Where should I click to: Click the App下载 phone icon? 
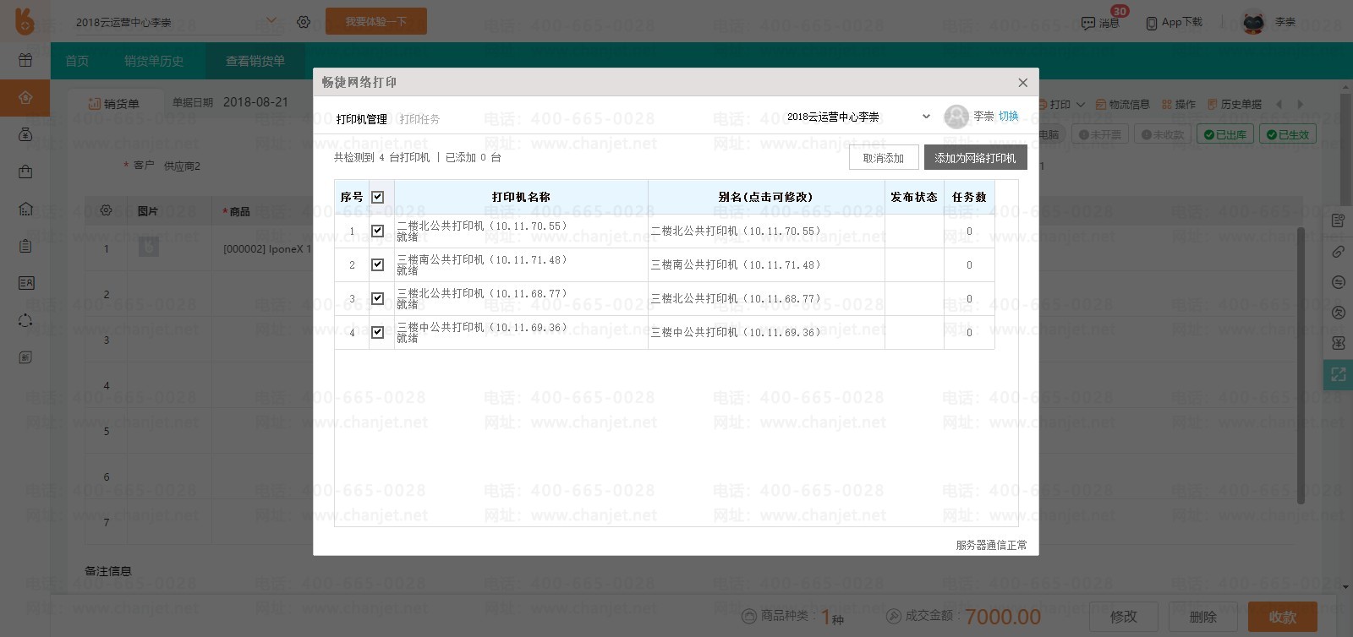tap(1152, 23)
